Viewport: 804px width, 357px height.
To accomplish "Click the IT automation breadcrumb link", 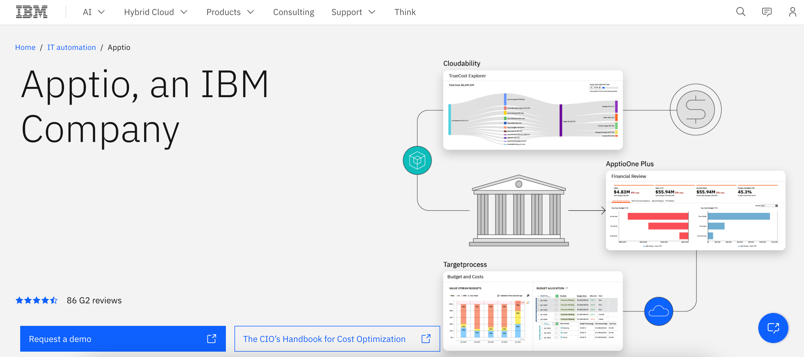I will 72,47.
